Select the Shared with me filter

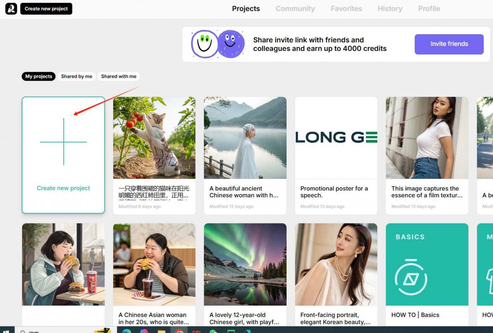(x=119, y=76)
